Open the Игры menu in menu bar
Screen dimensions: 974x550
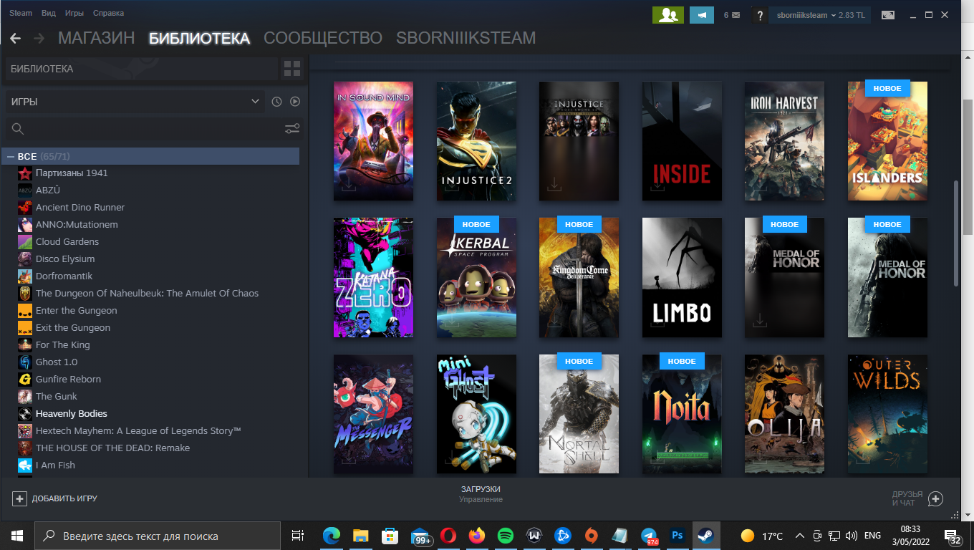coord(74,13)
